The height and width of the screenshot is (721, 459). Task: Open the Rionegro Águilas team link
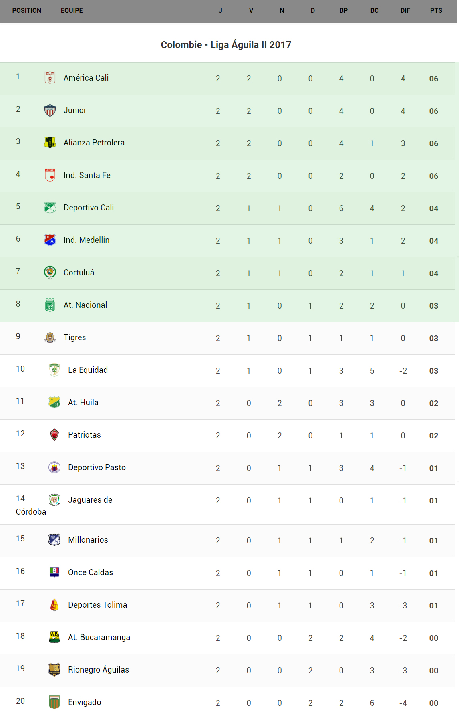tap(99, 670)
